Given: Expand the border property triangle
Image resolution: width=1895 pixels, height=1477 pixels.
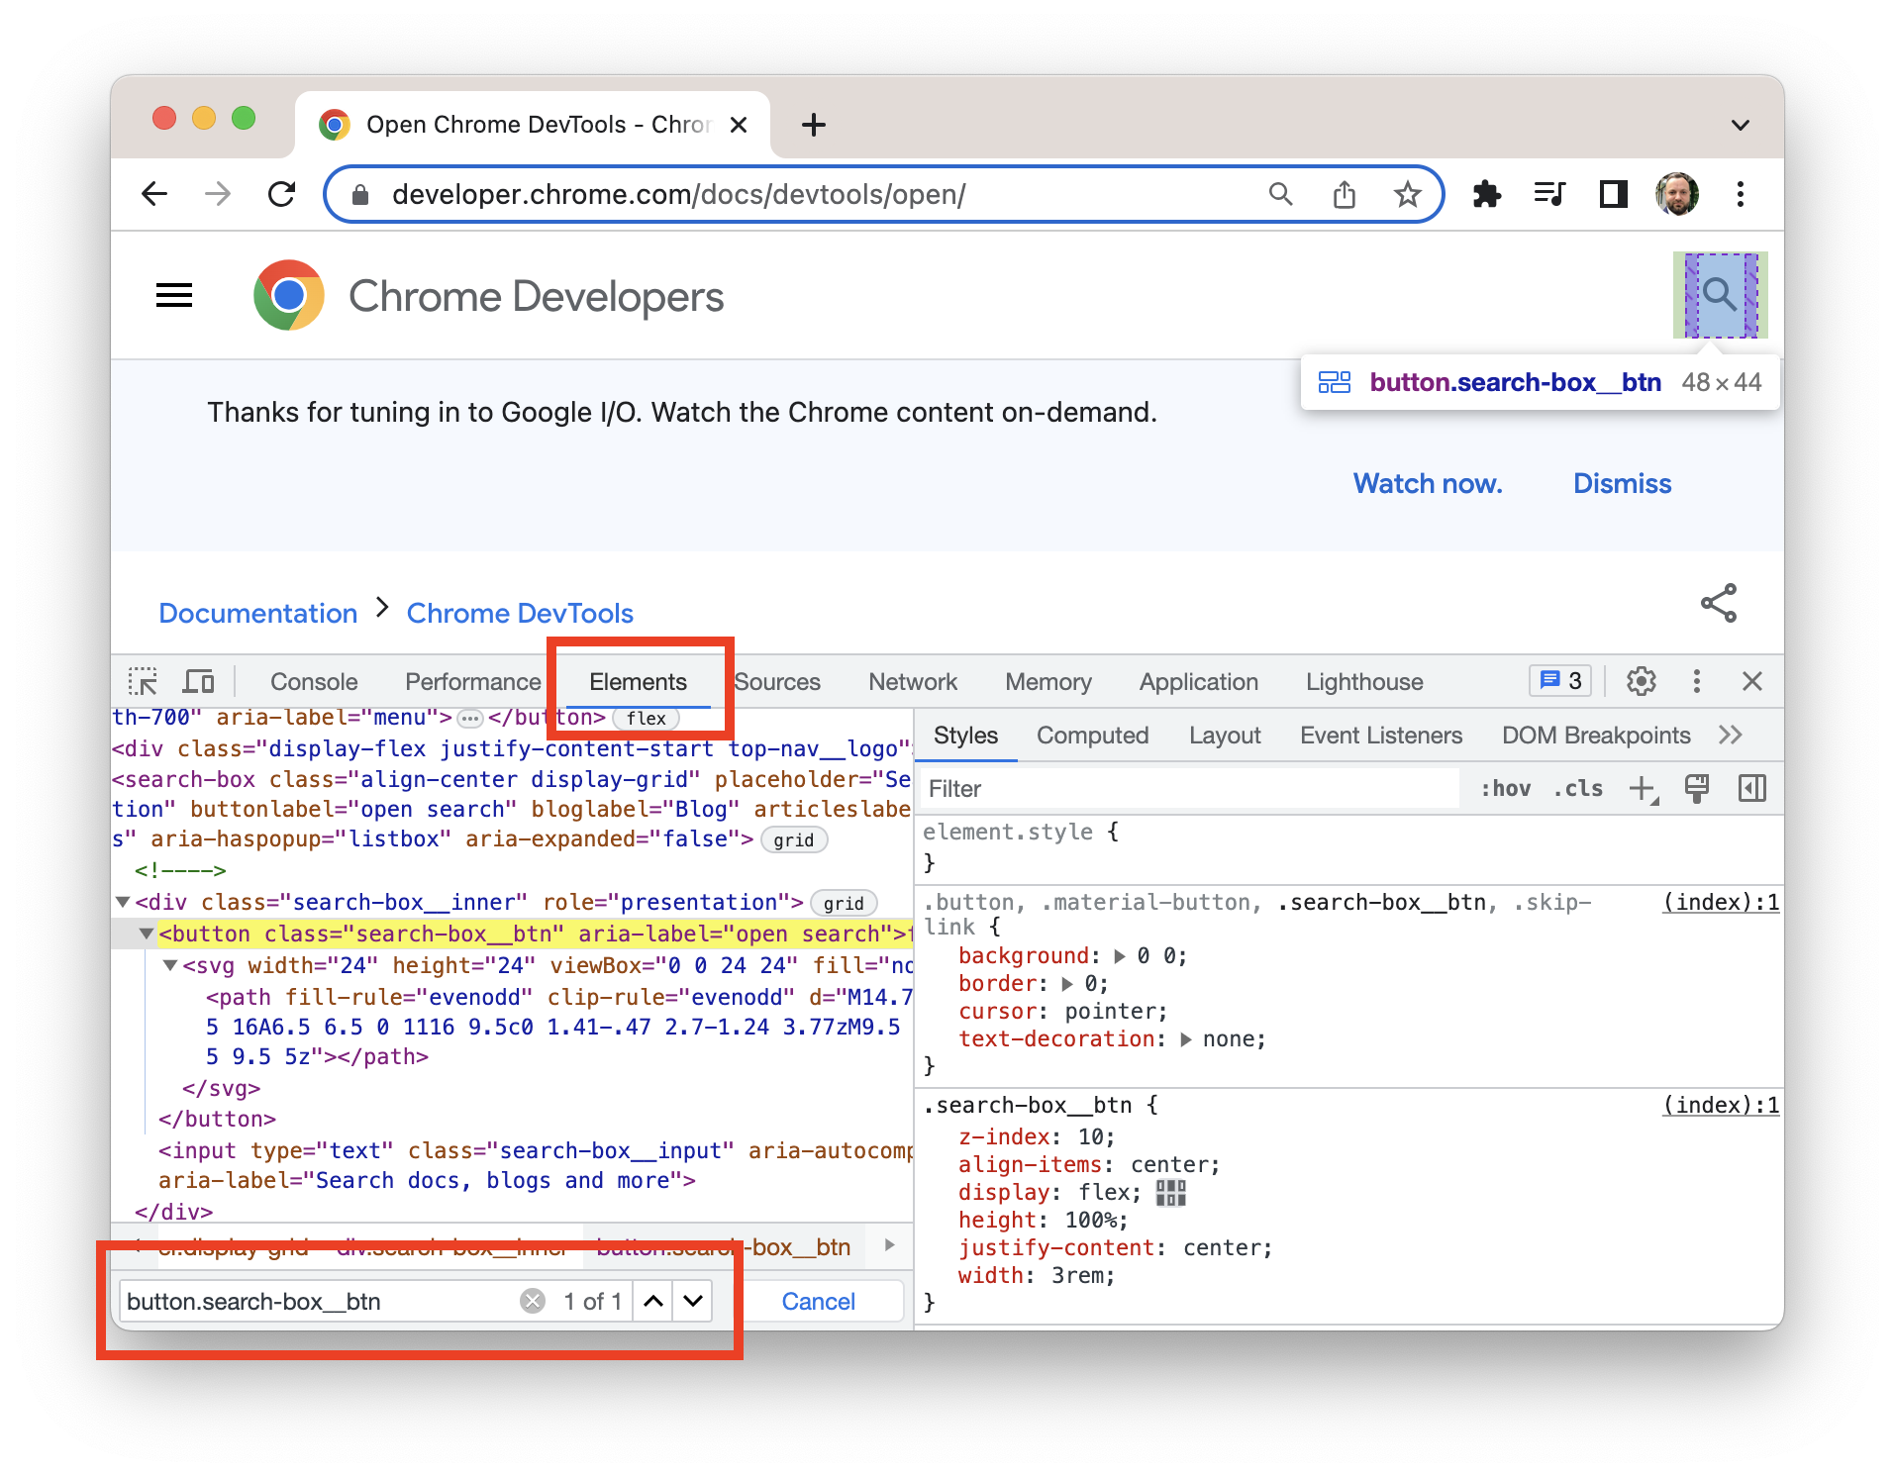Looking at the screenshot, I should pyautogui.click(x=1067, y=984).
